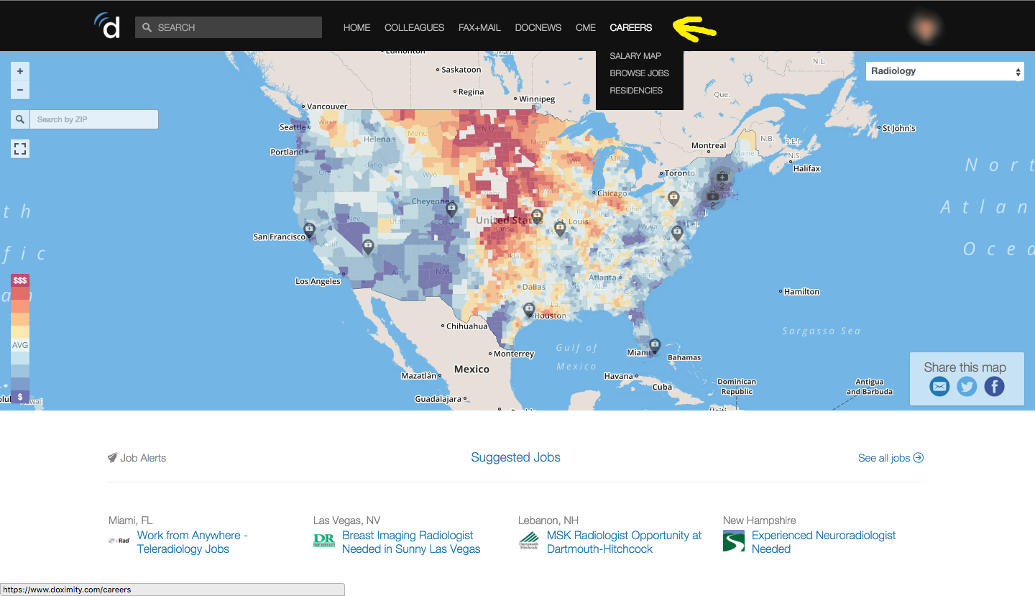Open the CAREERS nav item
Viewport: 1035px width, 596px height.
[631, 27]
